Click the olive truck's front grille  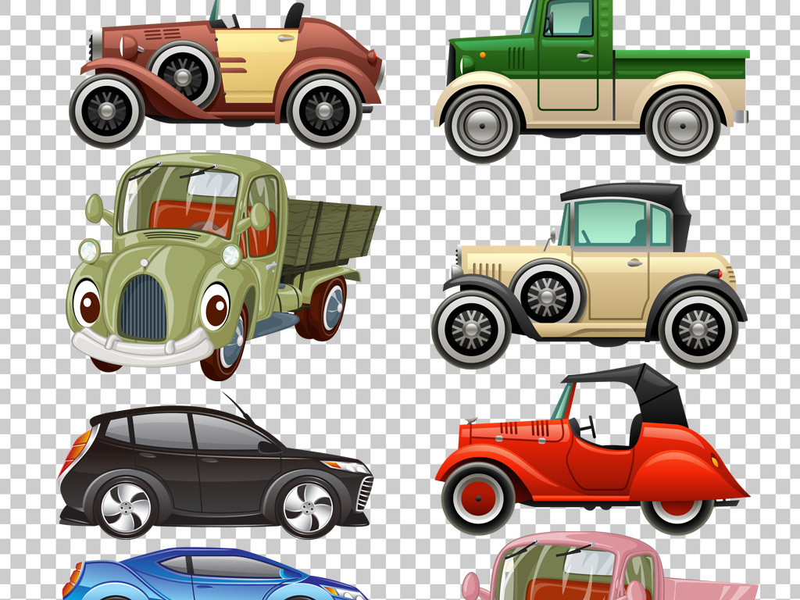click(143, 307)
